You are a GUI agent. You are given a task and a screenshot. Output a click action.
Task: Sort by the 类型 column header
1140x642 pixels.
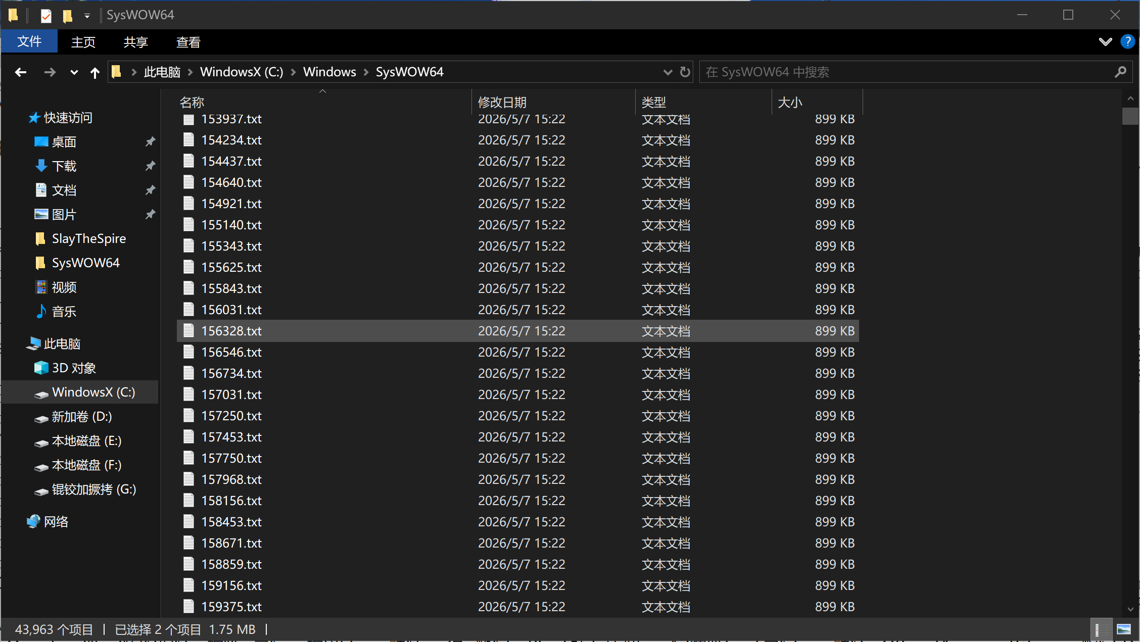[x=703, y=103]
